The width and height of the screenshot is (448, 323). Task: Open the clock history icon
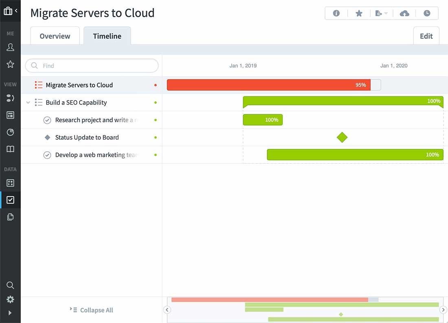pos(427,13)
